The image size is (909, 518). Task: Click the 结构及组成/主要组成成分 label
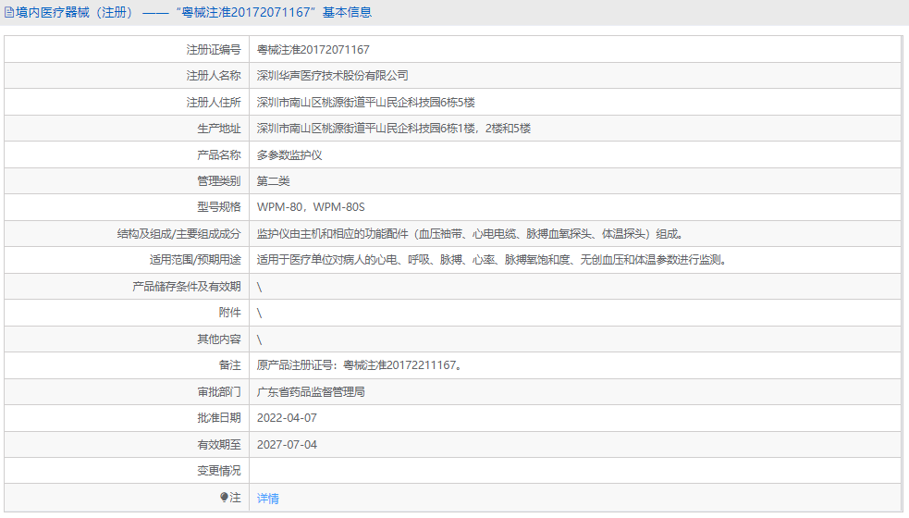(x=178, y=234)
